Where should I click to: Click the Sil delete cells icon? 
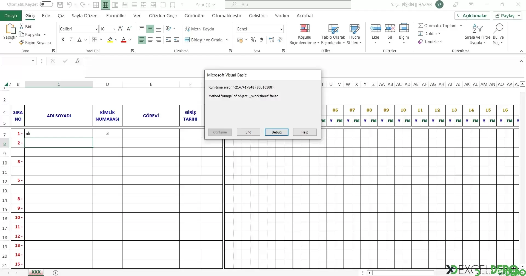pos(390,28)
